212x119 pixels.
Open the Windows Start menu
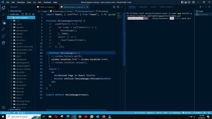3,116
